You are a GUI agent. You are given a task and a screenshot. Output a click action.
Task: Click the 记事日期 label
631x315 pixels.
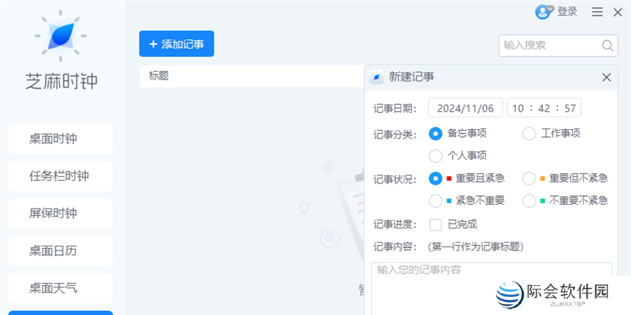tap(395, 109)
